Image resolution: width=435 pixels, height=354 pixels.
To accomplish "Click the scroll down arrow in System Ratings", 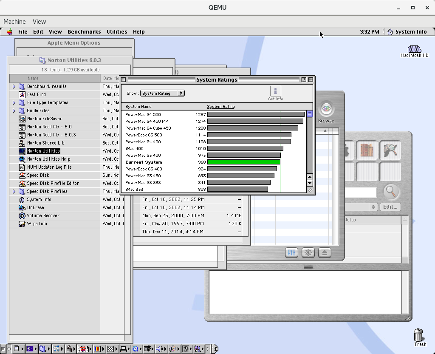I will 310,183.
